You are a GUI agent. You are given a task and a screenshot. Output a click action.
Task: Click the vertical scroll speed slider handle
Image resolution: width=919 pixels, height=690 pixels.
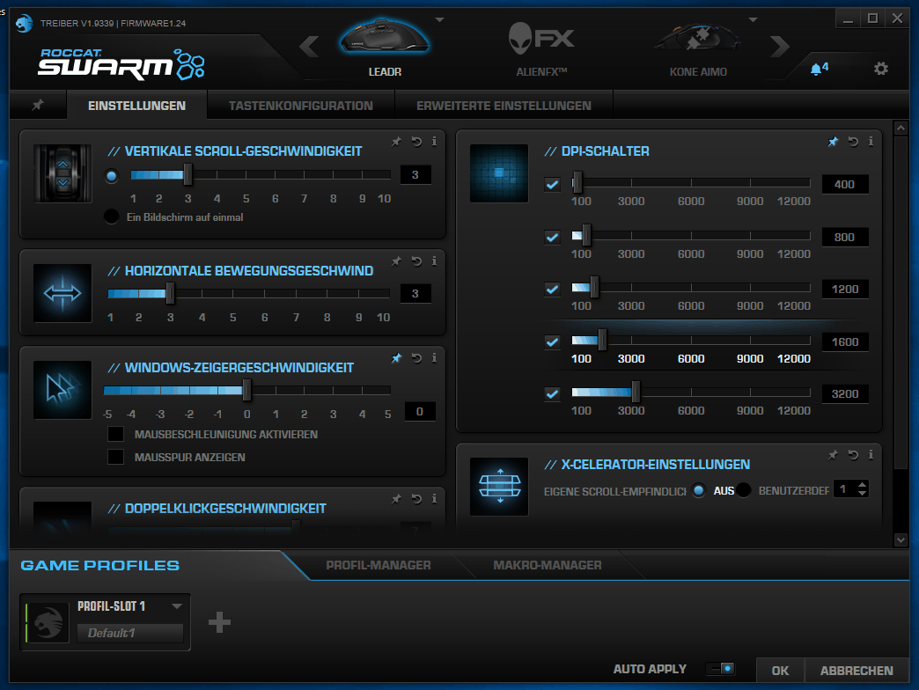click(187, 174)
